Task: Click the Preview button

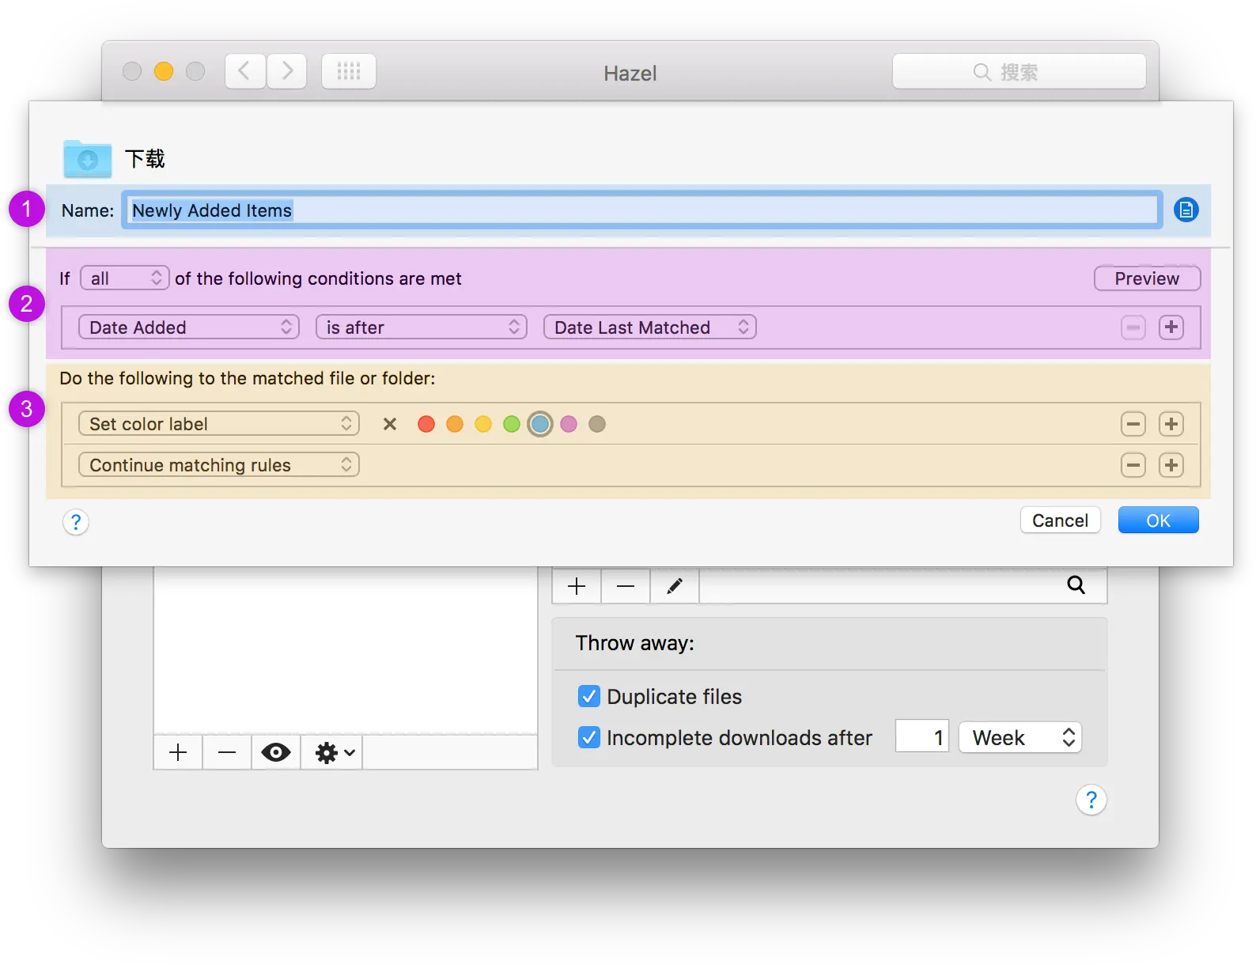Action: tap(1147, 278)
